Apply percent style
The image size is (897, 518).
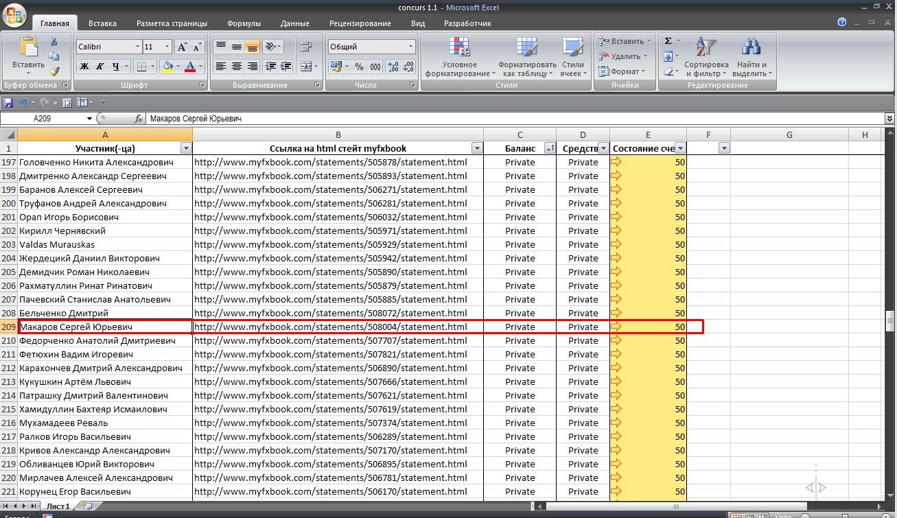[360, 67]
